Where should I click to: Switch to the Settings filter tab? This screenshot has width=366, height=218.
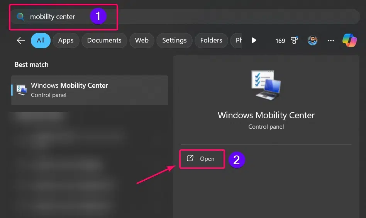pos(175,41)
